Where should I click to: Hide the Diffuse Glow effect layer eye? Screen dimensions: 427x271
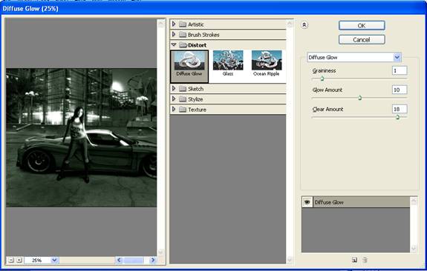307,202
